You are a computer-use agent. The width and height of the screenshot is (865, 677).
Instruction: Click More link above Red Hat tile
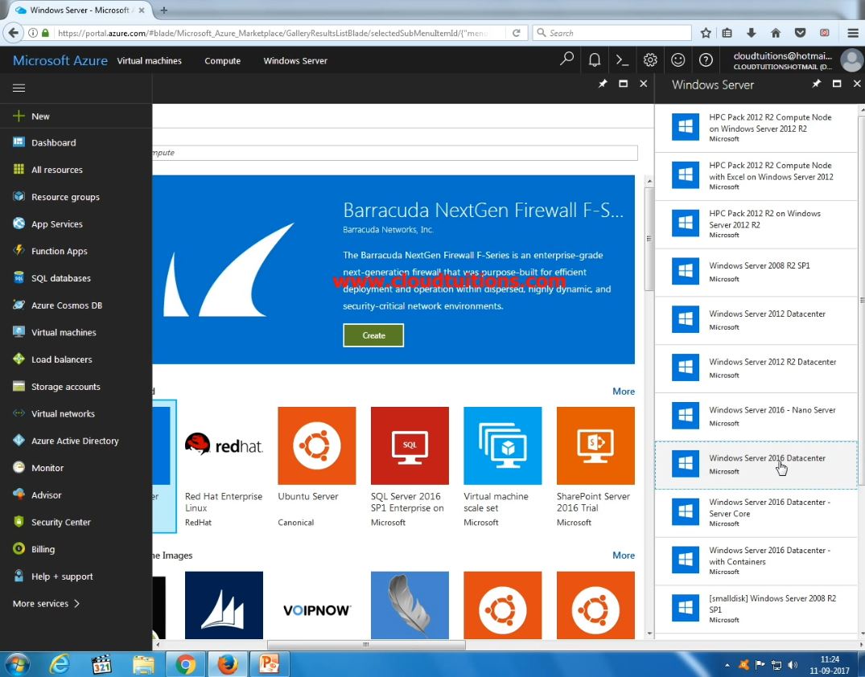624,391
